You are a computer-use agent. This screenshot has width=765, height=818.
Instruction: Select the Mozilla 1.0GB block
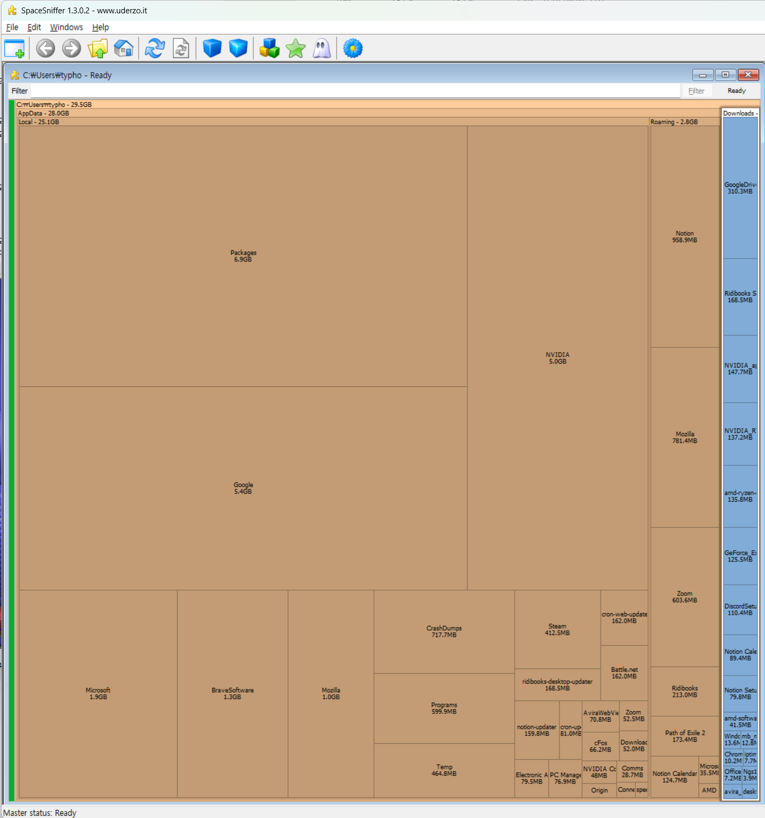pos(331,694)
